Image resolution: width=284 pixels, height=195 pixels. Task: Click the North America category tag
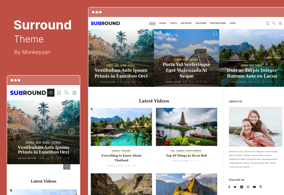tap(193, 151)
